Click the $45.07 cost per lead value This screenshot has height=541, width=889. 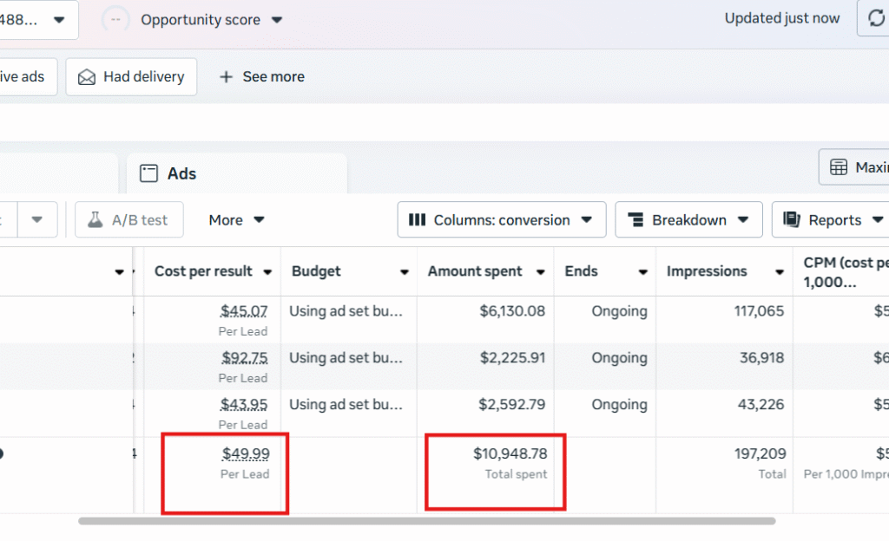244,310
